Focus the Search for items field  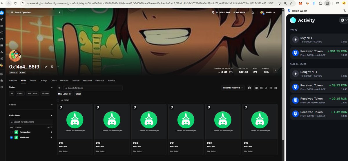click(x=93, y=88)
